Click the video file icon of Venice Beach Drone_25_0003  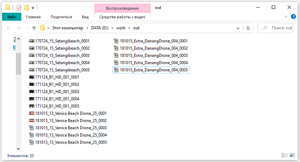coord(32,128)
